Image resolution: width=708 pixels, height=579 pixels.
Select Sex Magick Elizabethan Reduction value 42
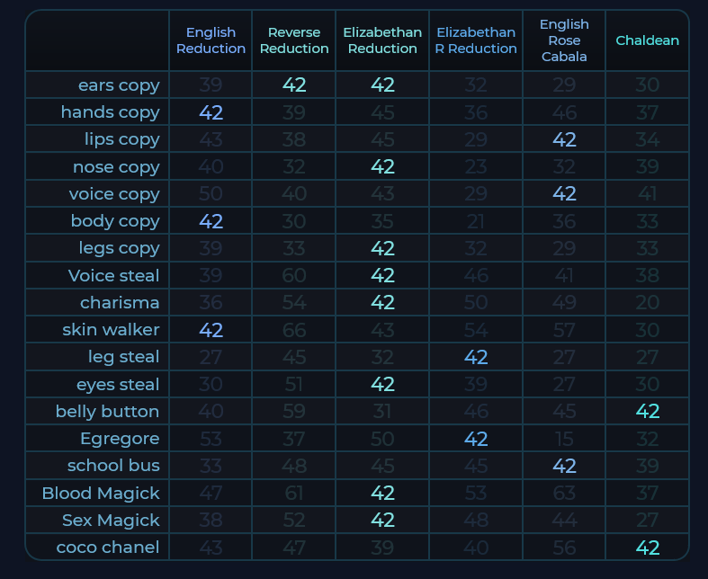[x=382, y=521]
